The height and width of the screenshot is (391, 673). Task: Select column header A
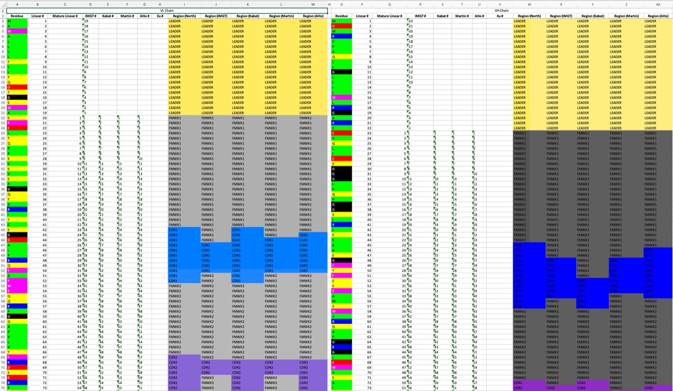click(x=17, y=4)
